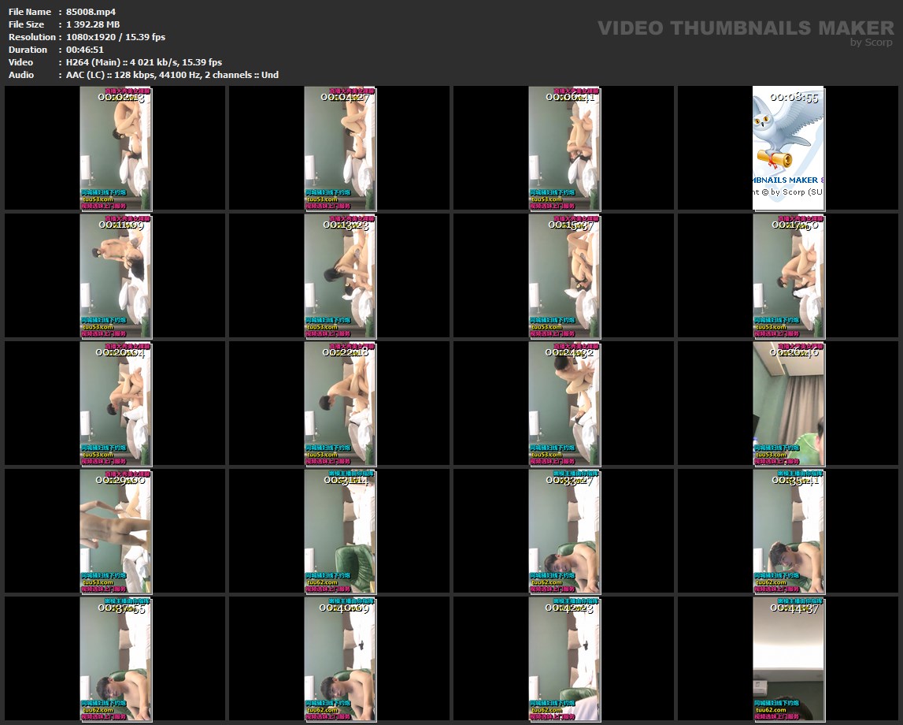Select the thumbnail stamped 00:04:27
903x725 pixels.
(x=340, y=148)
